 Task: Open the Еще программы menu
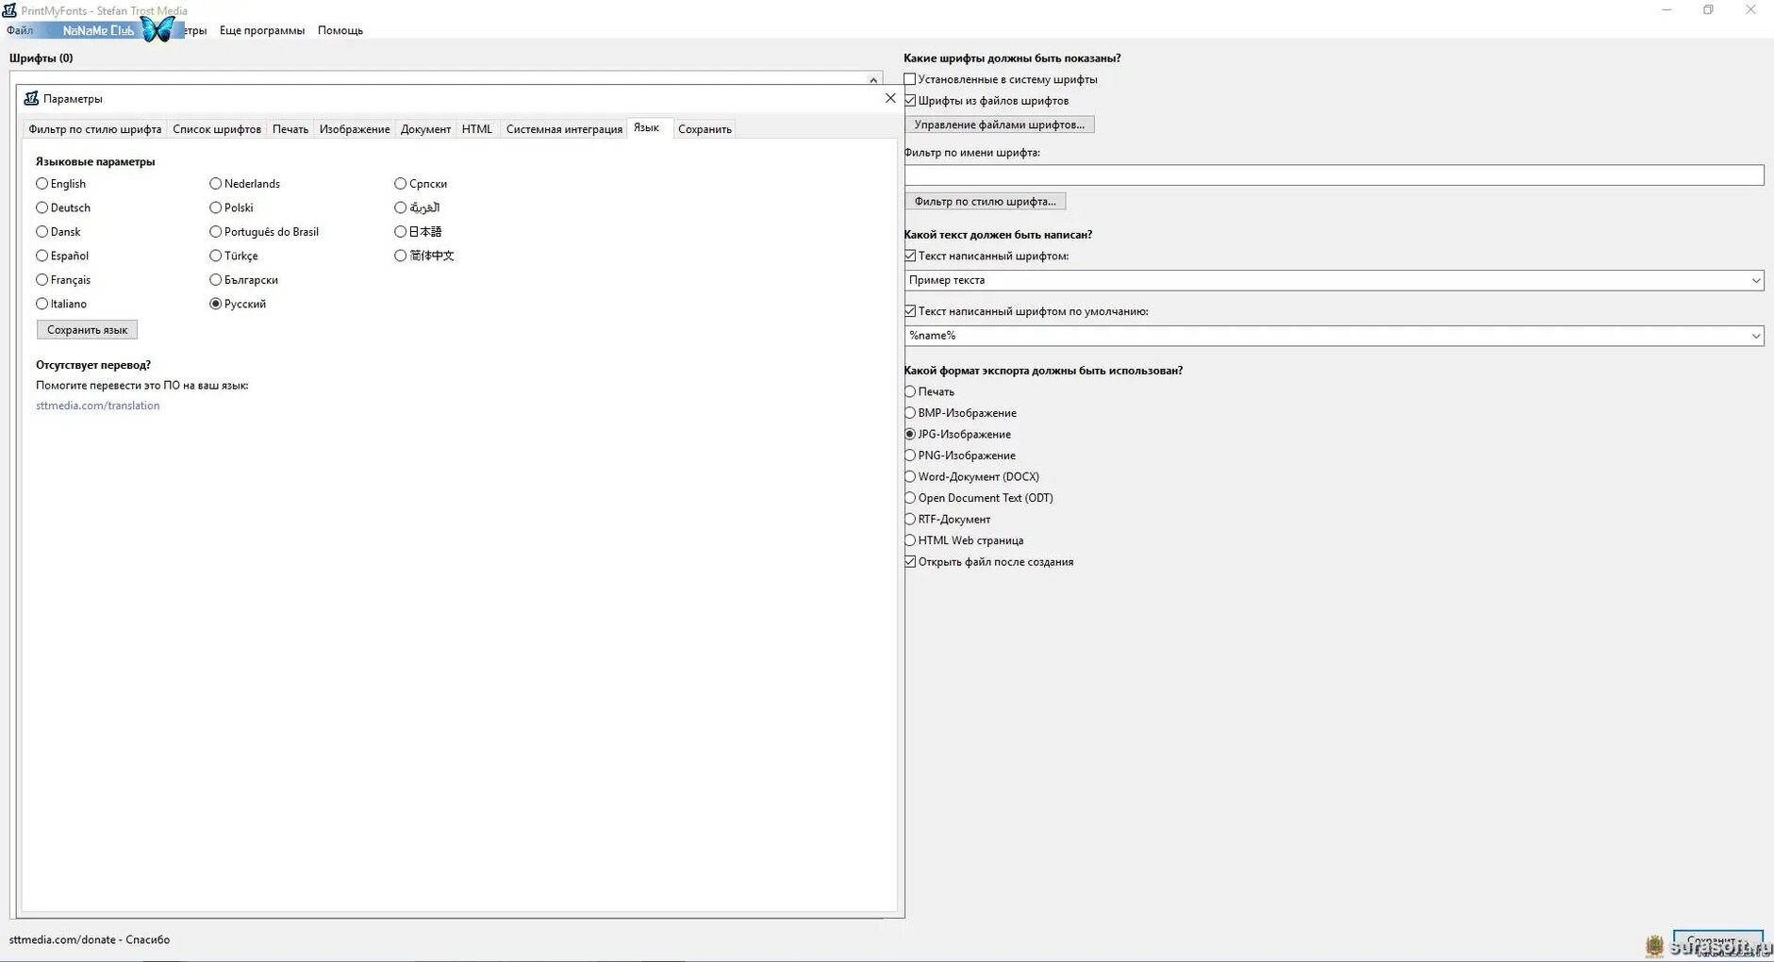pyautogui.click(x=262, y=30)
